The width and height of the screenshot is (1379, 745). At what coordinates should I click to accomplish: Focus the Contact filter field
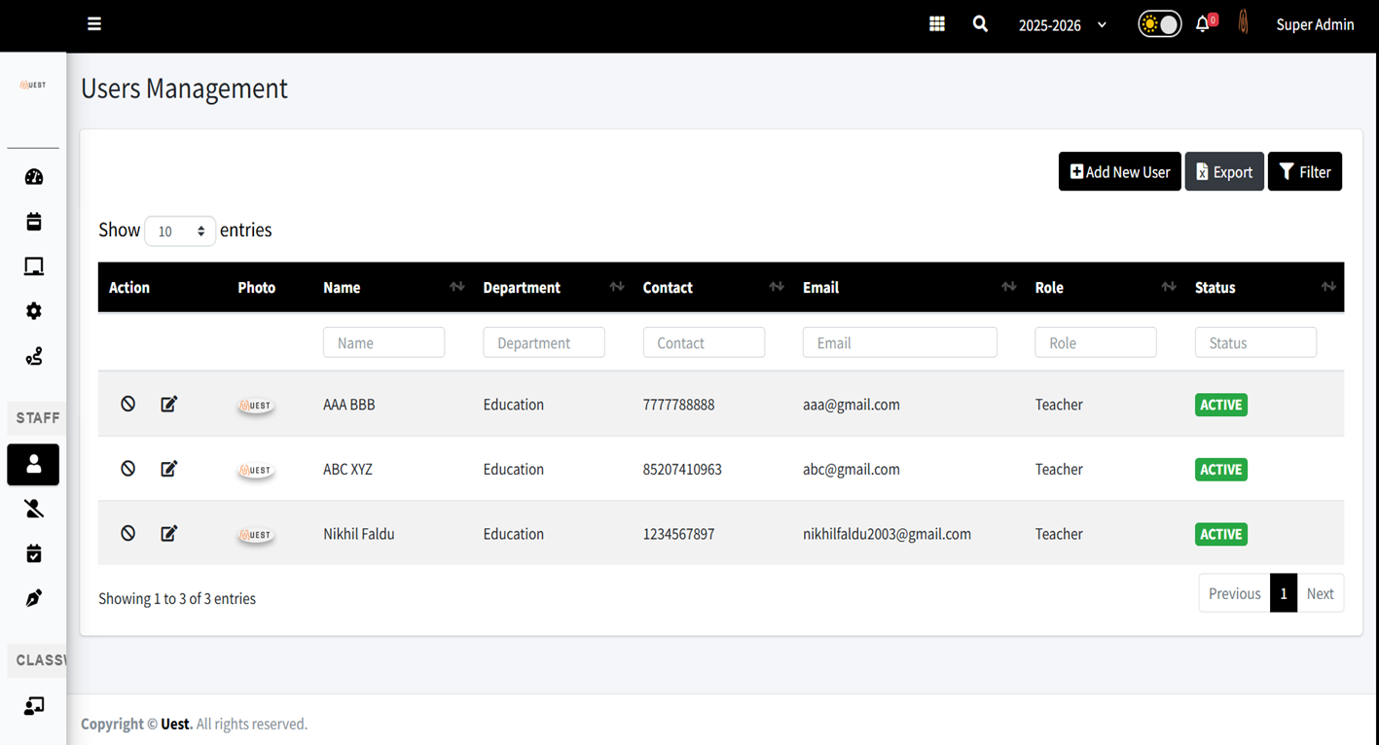click(704, 342)
